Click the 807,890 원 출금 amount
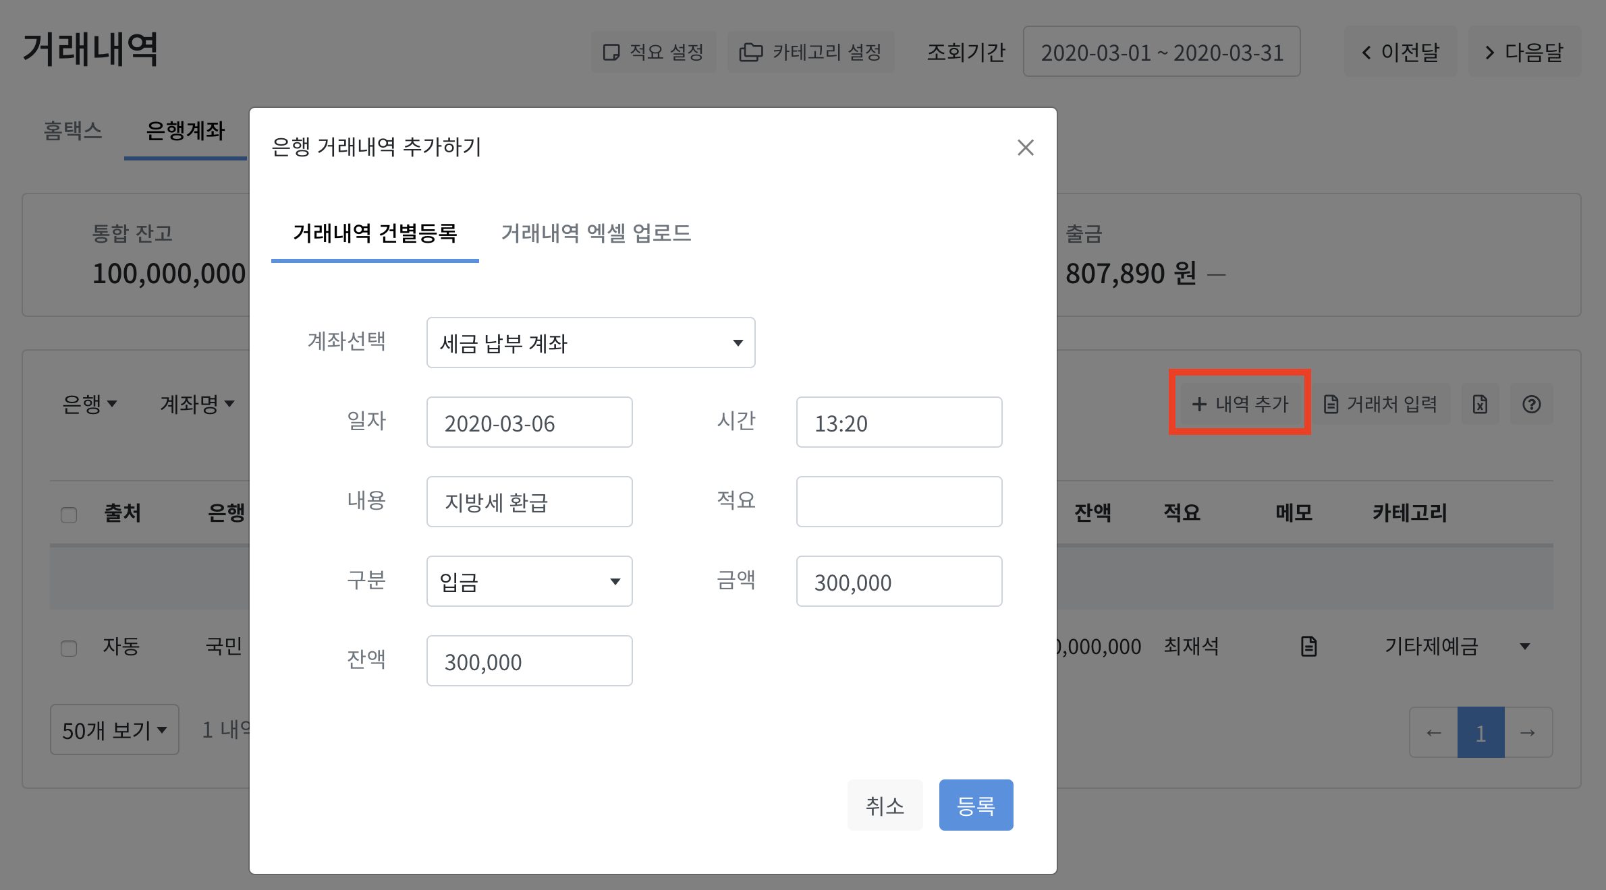This screenshot has width=1606, height=890. pos(1131,274)
